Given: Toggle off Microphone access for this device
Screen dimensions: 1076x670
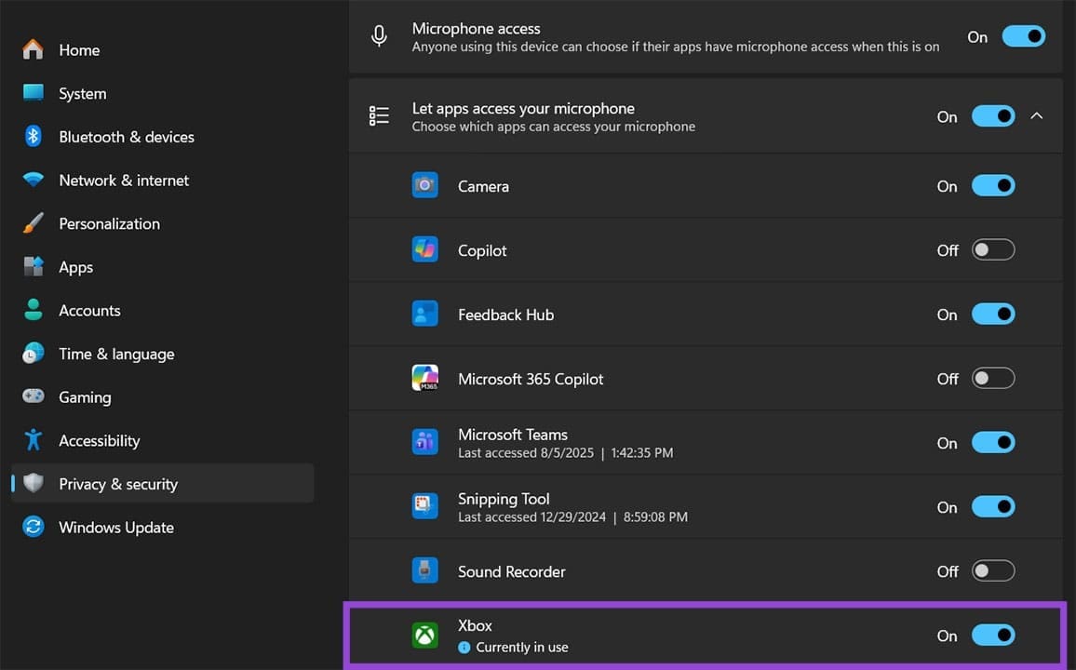Looking at the screenshot, I should (1023, 35).
